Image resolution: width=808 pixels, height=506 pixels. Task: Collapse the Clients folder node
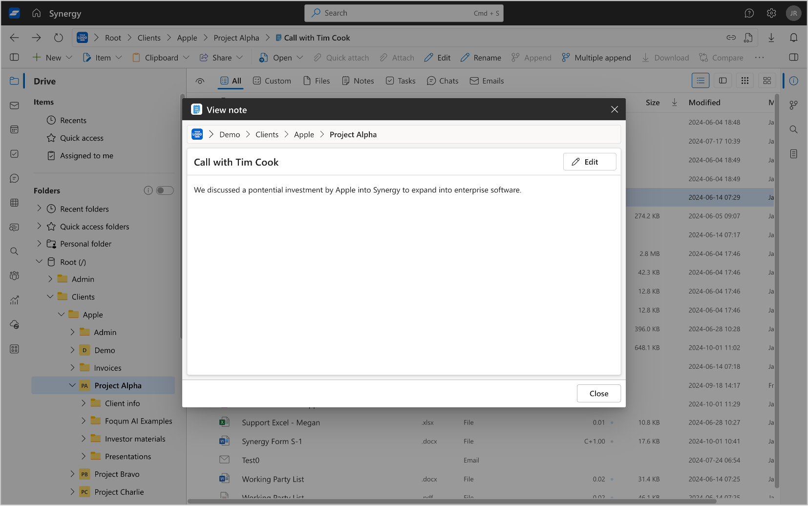[x=50, y=296]
